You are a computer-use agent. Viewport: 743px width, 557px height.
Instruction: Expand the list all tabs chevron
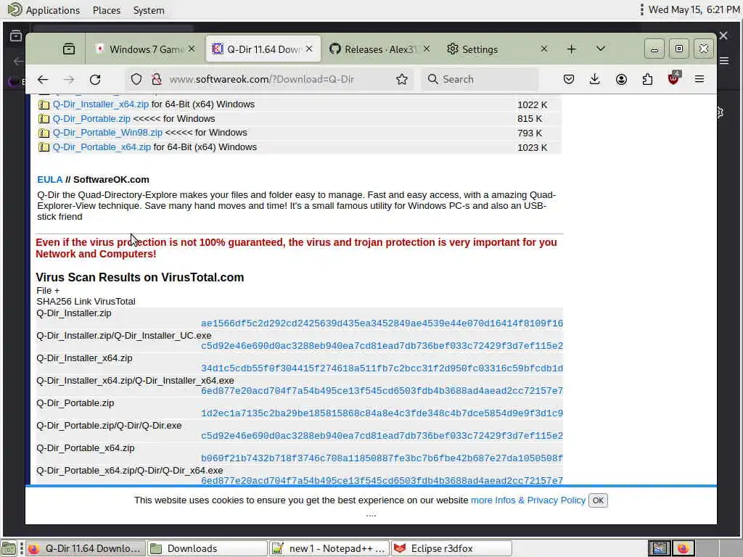coord(600,49)
